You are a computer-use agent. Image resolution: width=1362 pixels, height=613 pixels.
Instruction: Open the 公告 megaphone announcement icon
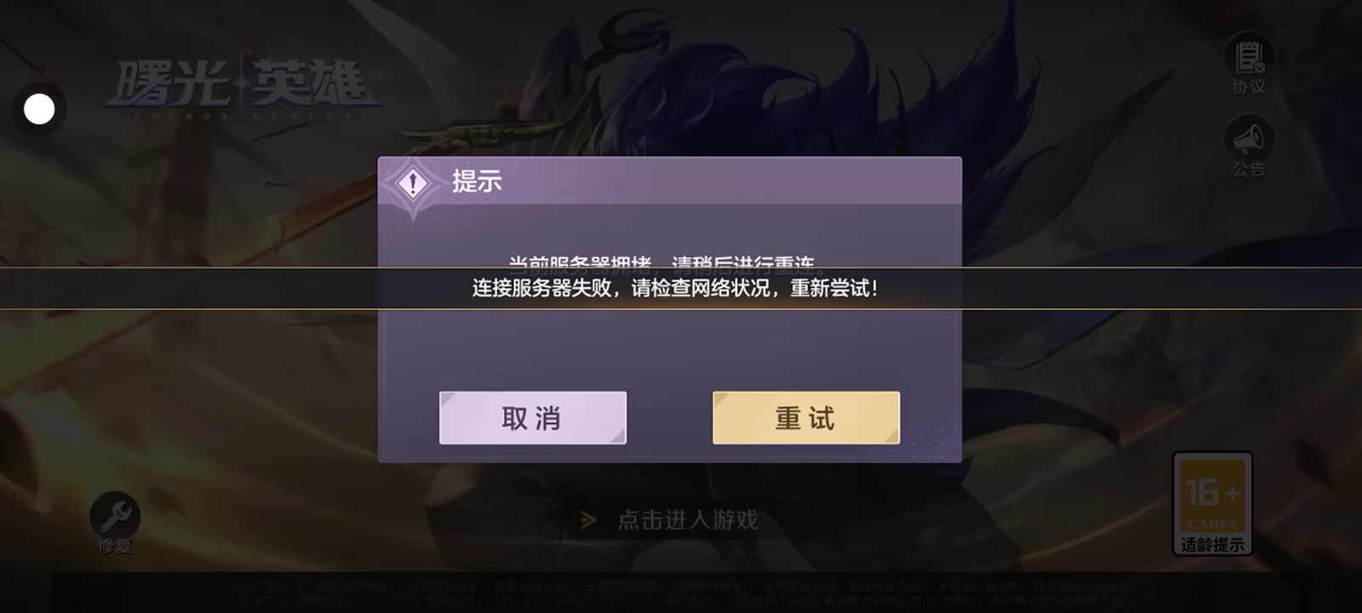coord(1249,138)
